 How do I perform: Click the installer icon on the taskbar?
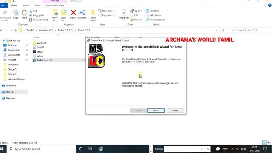point(100,149)
